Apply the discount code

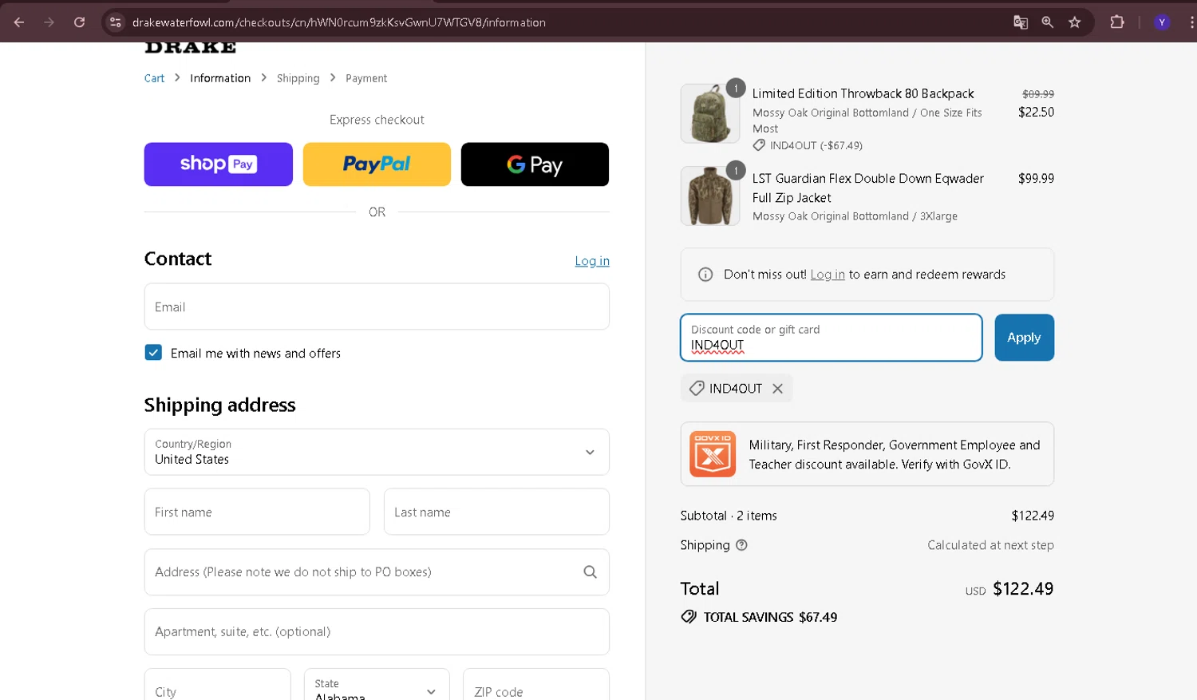point(1024,338)
